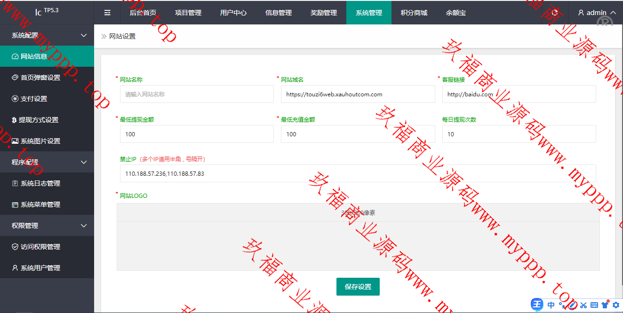
Task: Open 首页弹窗设置 from the sidebar
Action: [x=40, y=78]
